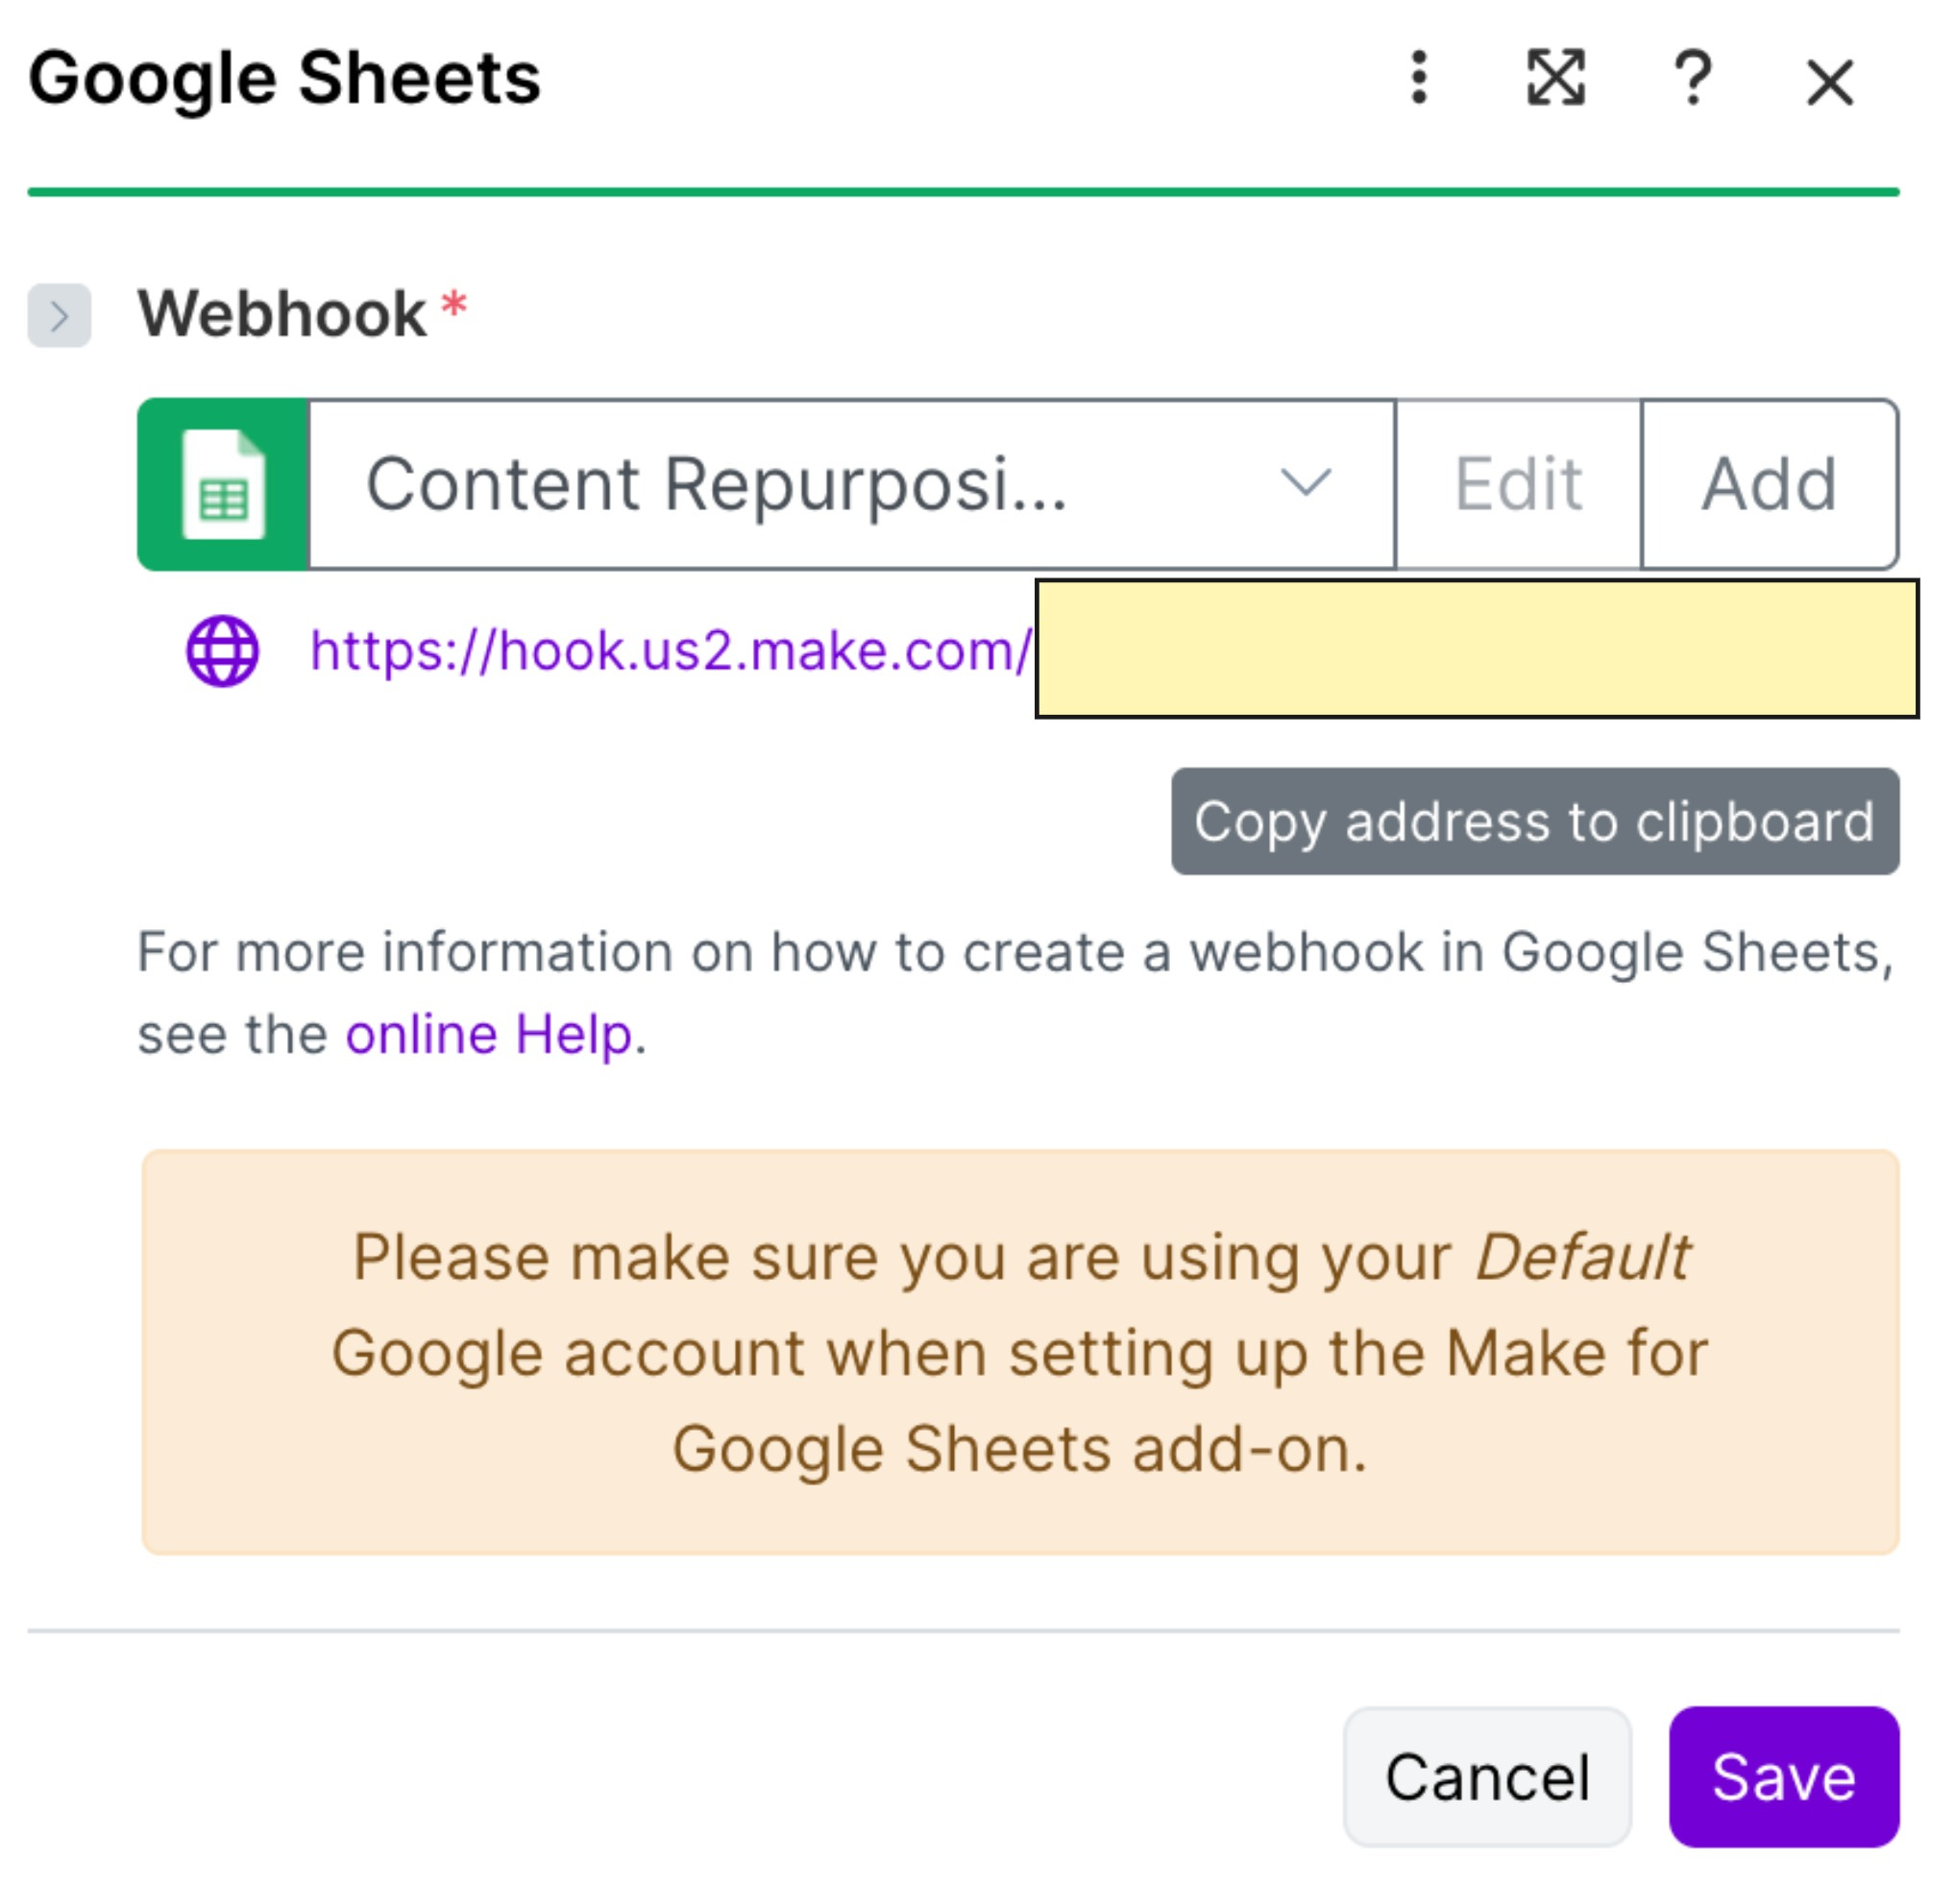Click the green Google Sheets icon
This screenshot has height=1888, width=1955.
point(224,484)
